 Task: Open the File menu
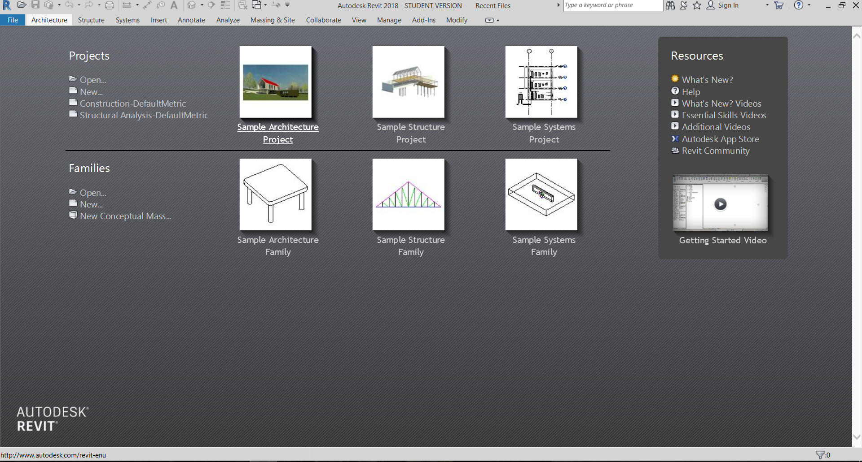point(13,20)
